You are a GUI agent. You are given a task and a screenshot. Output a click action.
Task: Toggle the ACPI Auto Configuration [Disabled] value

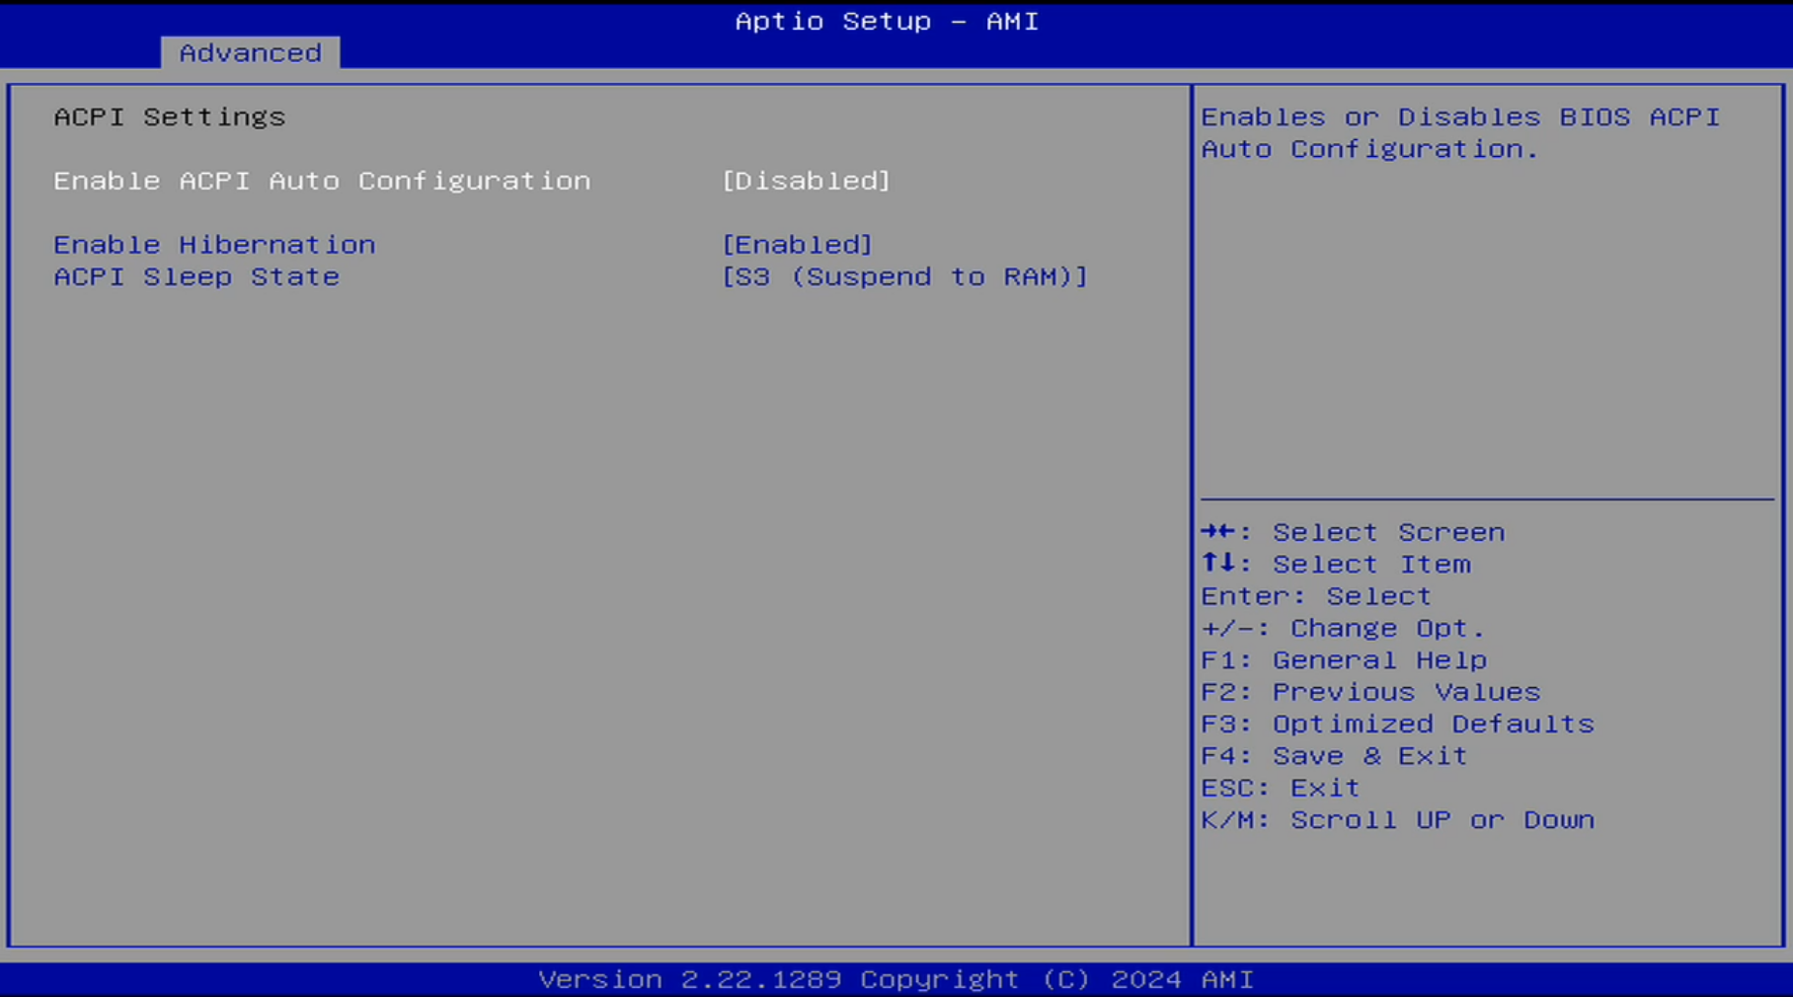tap(806, 181)
